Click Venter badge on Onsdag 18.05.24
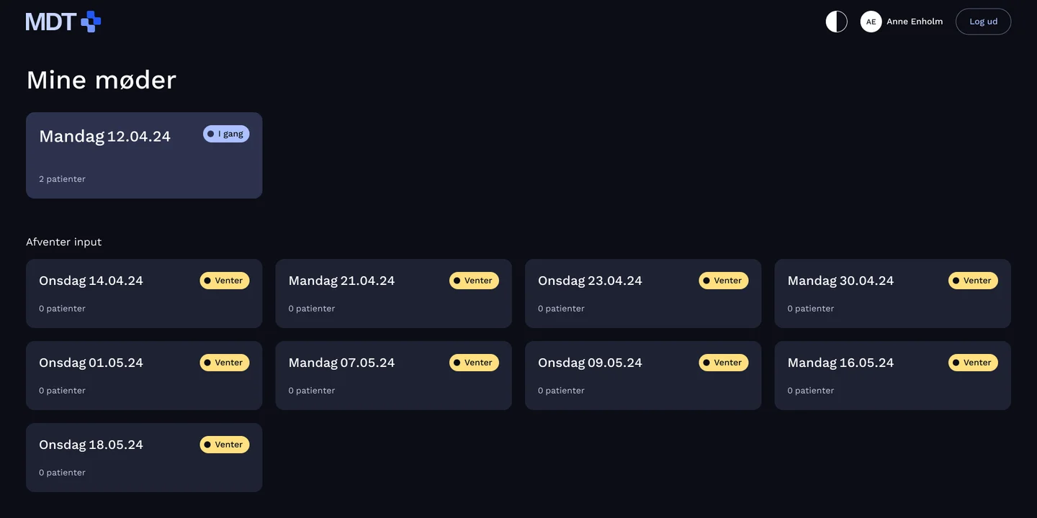 (225, 445)
